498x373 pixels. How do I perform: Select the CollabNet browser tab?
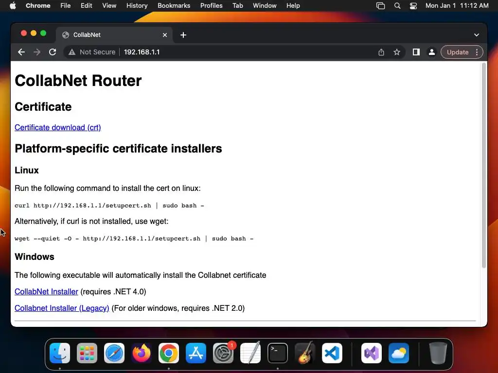point(114,35)
